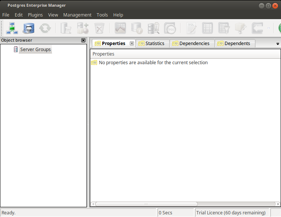Open the tab list dropdown arrow

point(278,44)
